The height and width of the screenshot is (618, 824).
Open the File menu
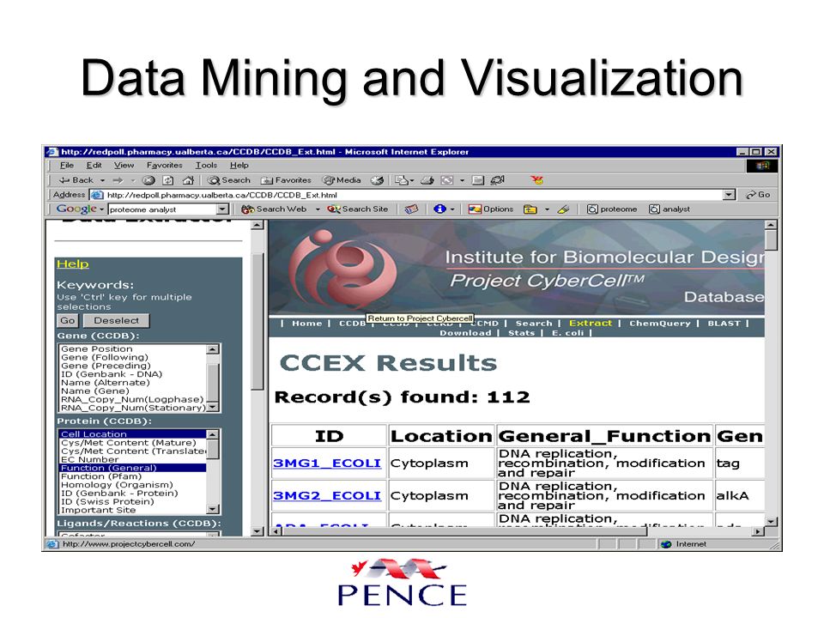click(x=67, y=165)
